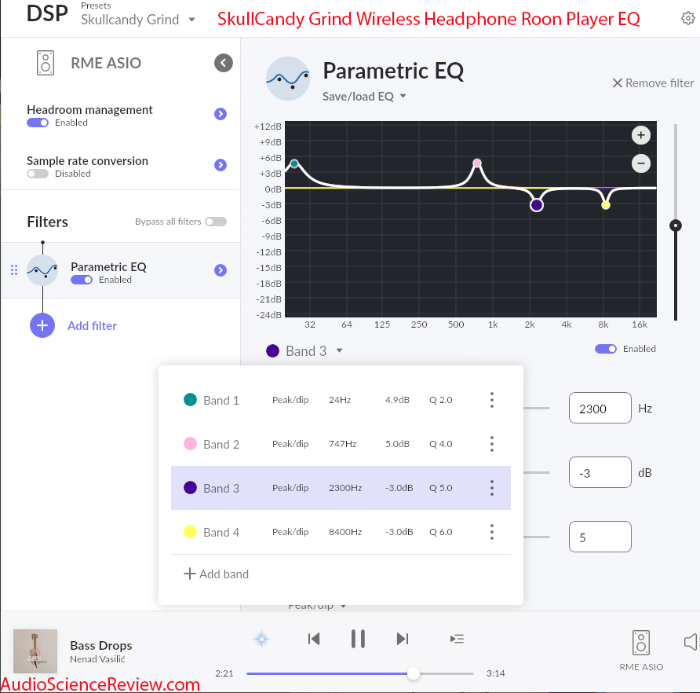Open Band 2 options menu
The width and height of the screenshot is (700, 693).
[492, 444]
